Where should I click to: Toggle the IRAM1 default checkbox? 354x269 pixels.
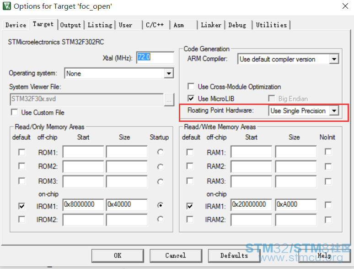tap(190, 206)
